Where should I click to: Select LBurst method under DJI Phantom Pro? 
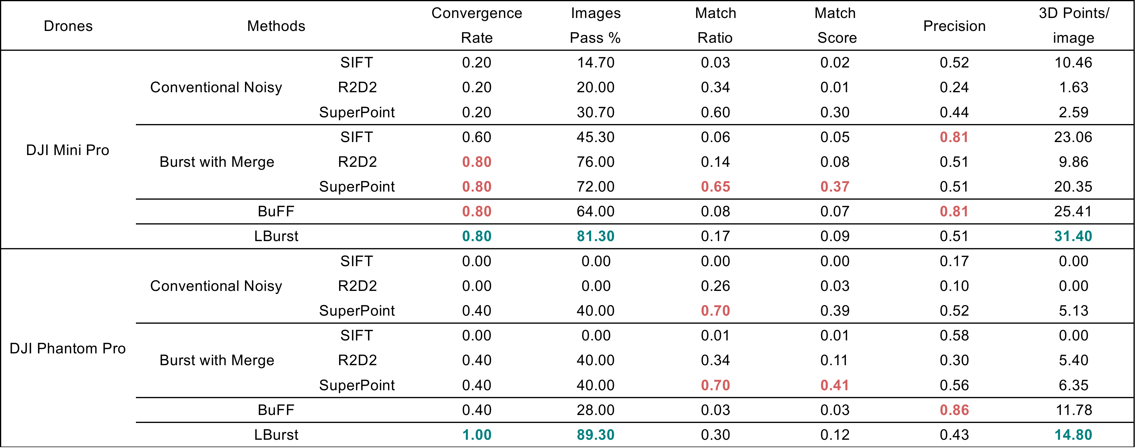[x=276, y=435]
